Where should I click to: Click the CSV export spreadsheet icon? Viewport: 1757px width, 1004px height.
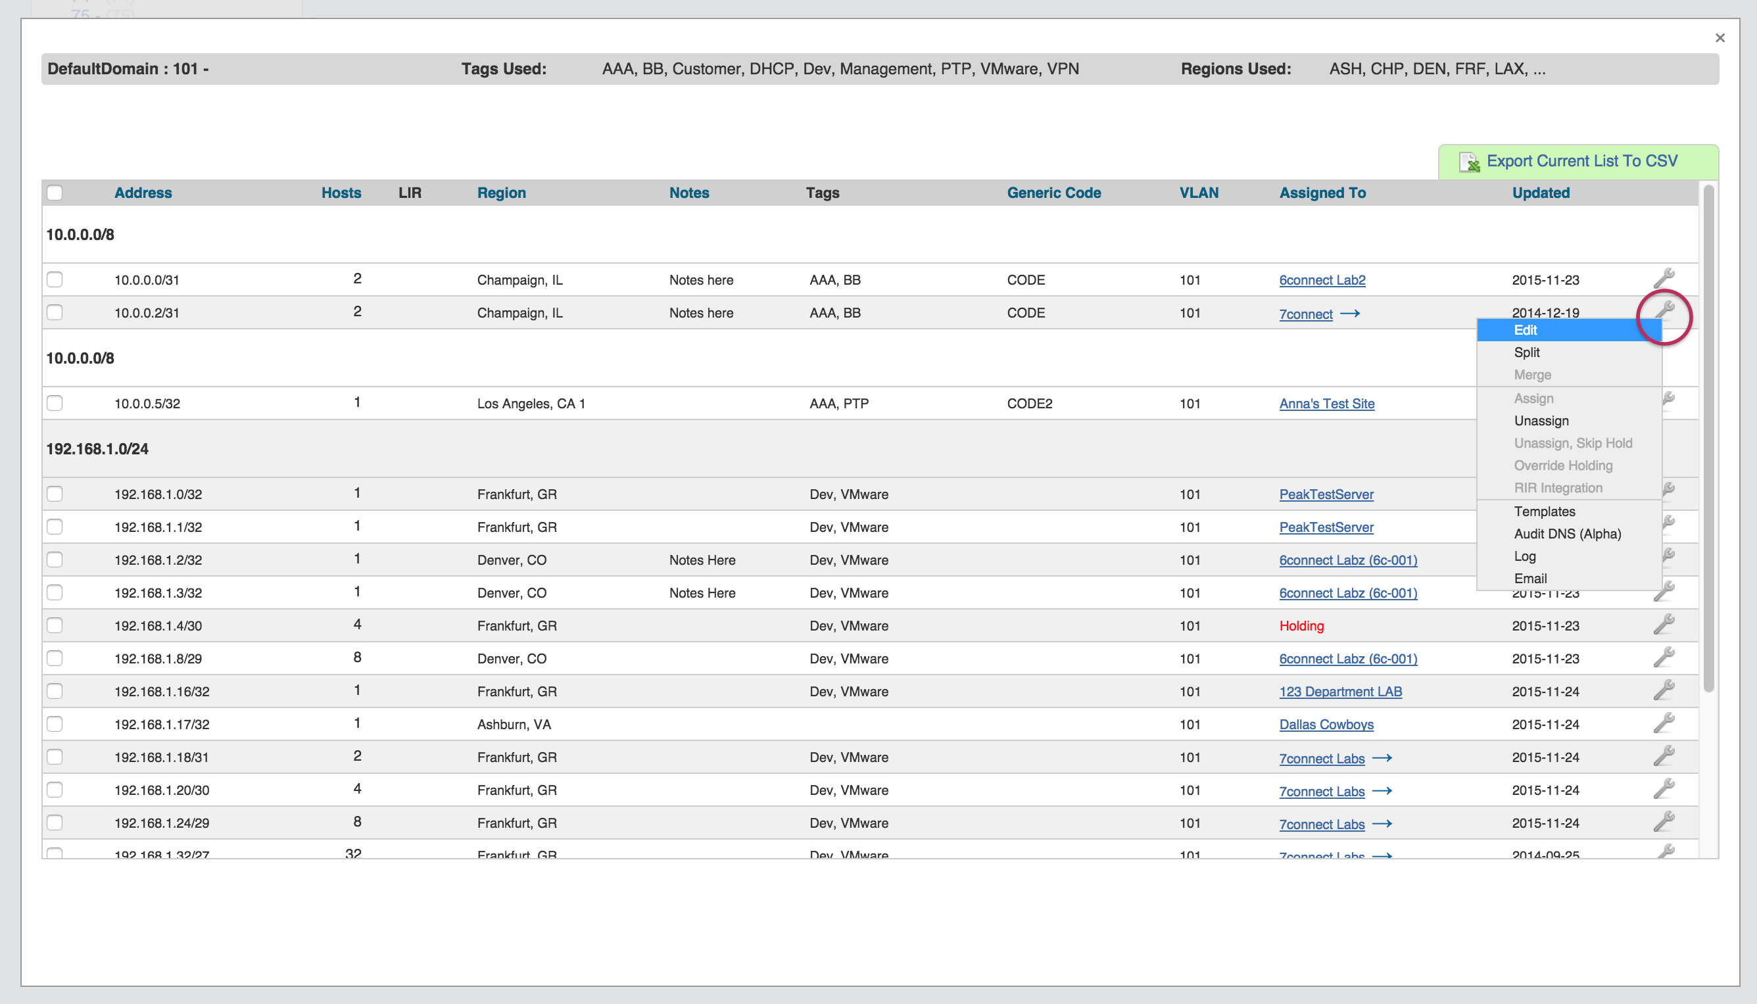1469,162
